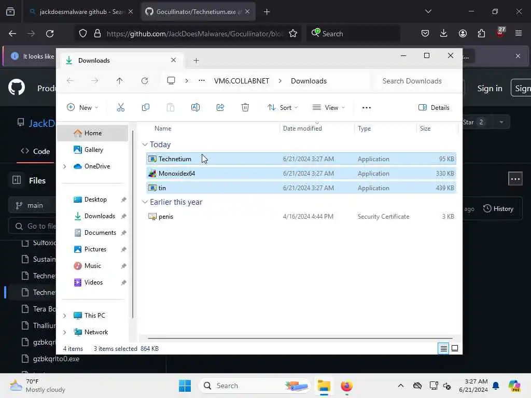Open the Firefox hamburger application menu
The width and height of the screenshot is (531, 398).
click(x=519, y=33)
